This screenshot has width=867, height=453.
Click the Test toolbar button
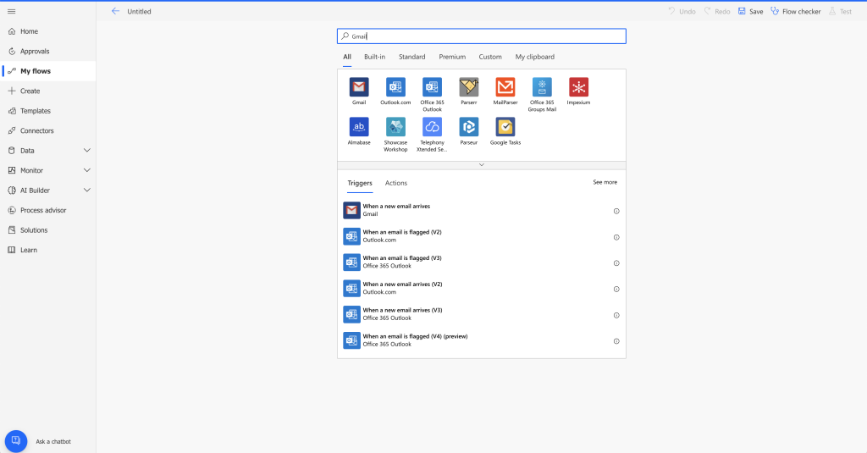pyautogui.click(x=840, y=11)
